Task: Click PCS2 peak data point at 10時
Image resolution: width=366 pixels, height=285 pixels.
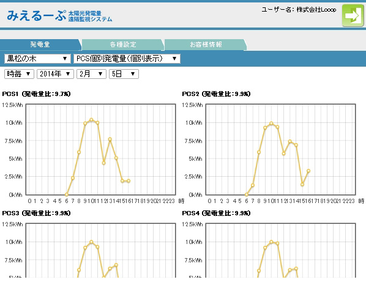Action: pos(271,124)
